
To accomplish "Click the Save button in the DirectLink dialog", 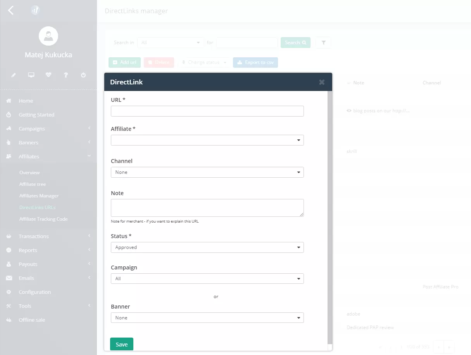I will click(x=121, y=344).
